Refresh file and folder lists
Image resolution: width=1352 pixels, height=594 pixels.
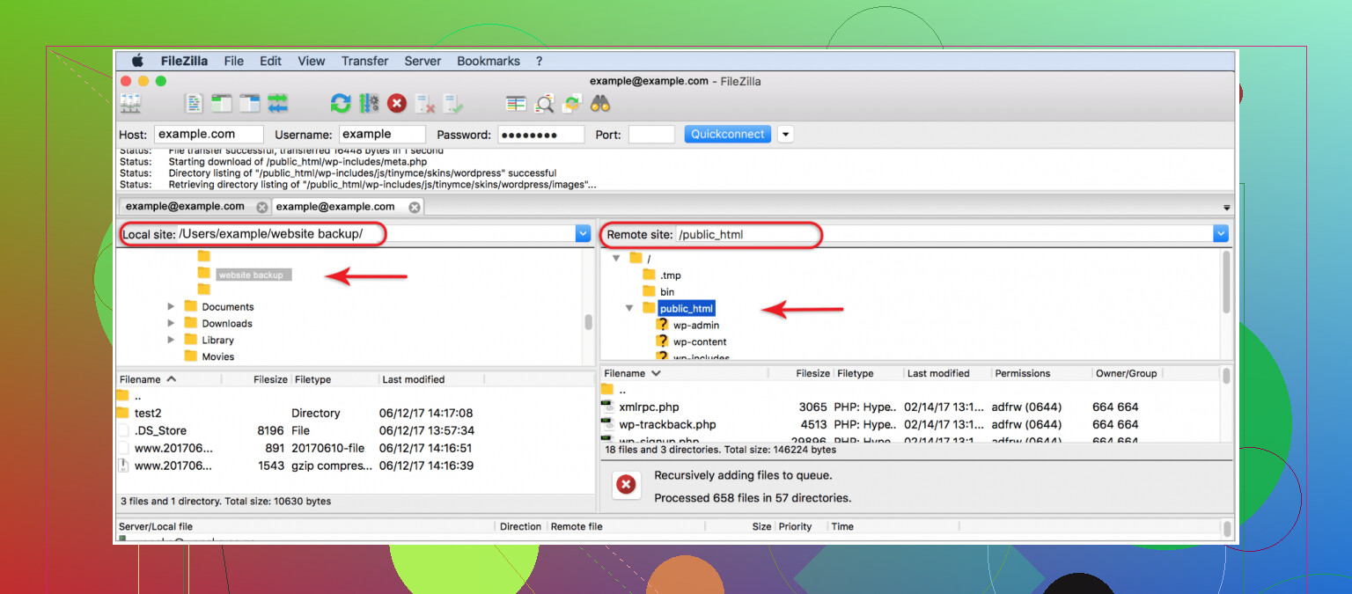coord(341,104)
